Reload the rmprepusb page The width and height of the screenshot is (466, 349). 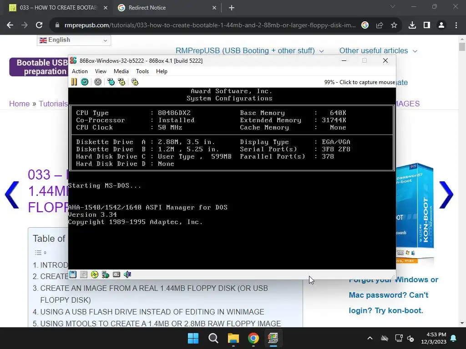[x=39, y=25]
